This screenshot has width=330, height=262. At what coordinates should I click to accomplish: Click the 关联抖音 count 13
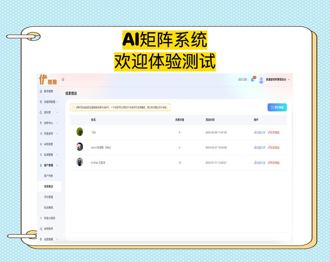[179, 162]
